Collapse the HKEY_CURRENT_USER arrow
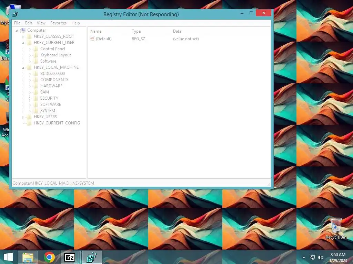Screen dimensions: 353x264 point(23,43)
